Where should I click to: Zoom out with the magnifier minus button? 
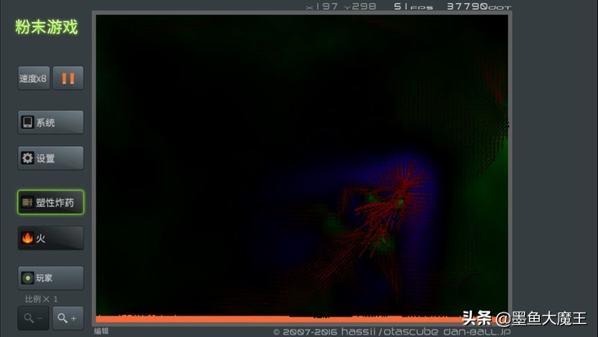(34, 318)
